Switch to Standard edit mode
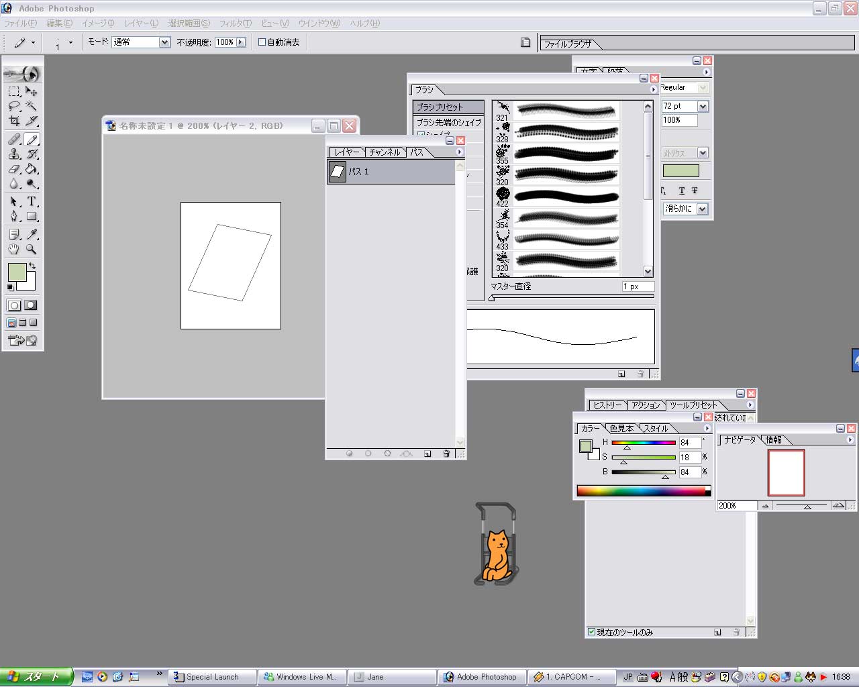 pyautogui.click(x=14, y=305)
